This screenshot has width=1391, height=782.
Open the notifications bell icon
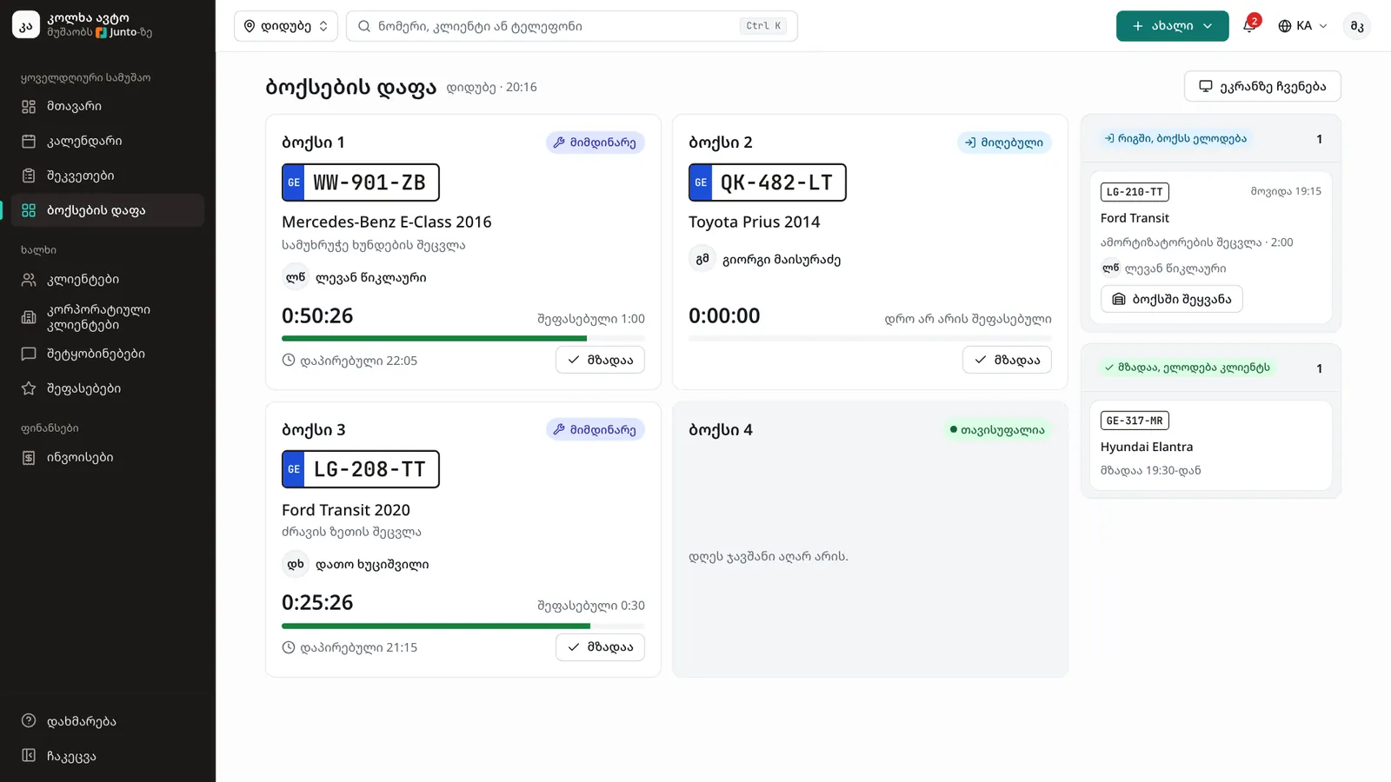(x=1249, y=25)
